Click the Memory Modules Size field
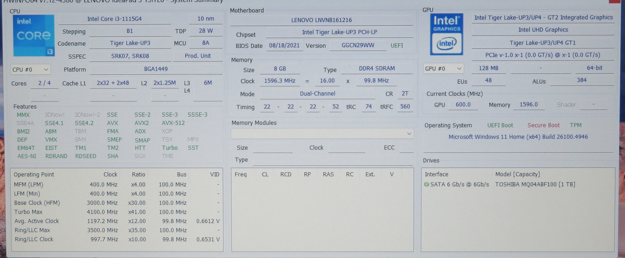Viewport: 625px width, 258px height. 273,148
